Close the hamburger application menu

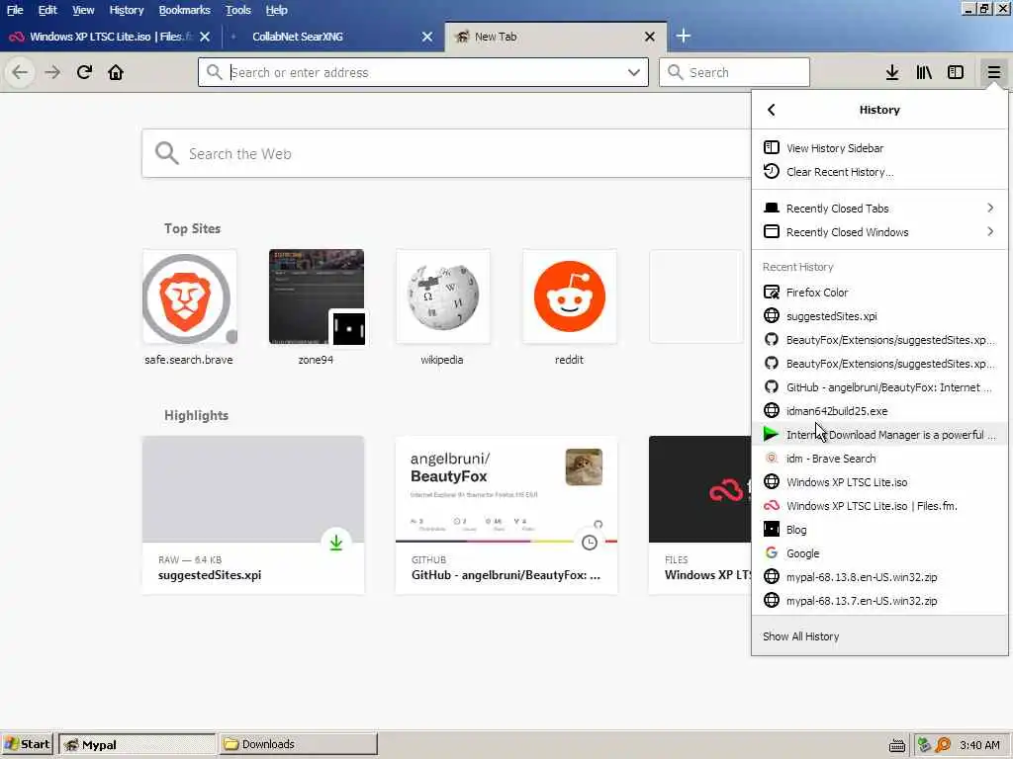pos(993,72)
